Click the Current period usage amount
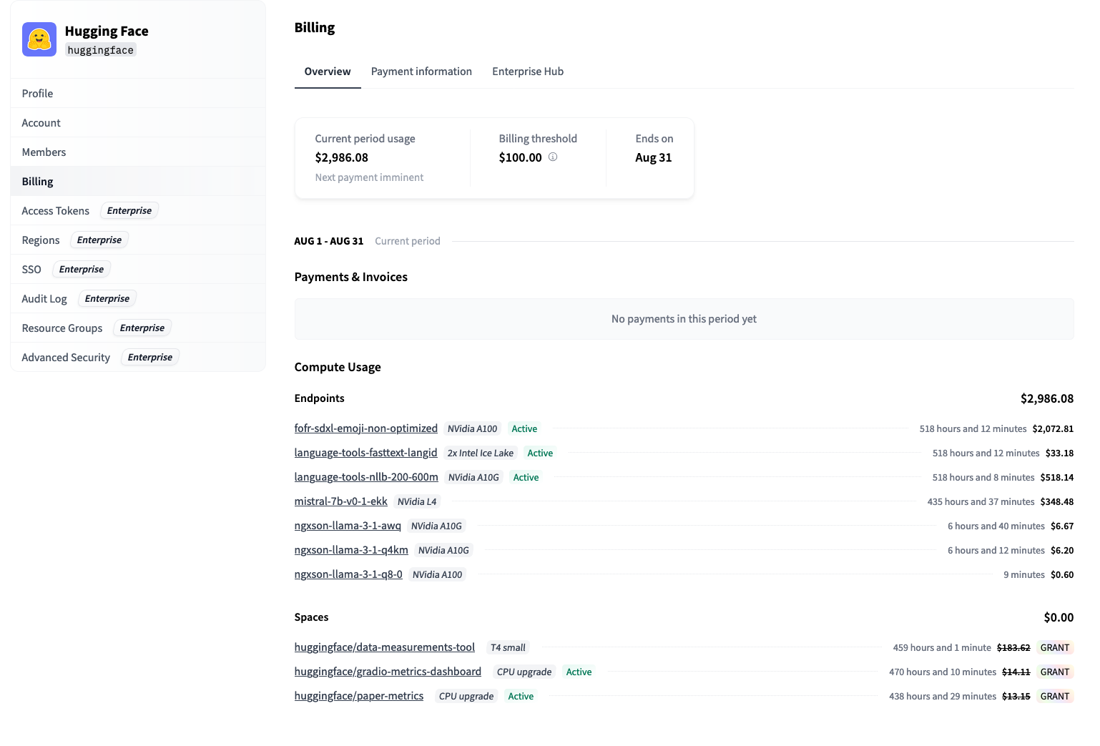 [x=342, y=157]
